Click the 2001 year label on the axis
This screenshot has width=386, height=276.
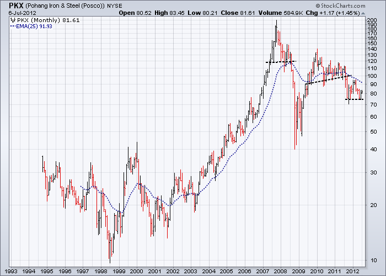[x=155, y=272]
